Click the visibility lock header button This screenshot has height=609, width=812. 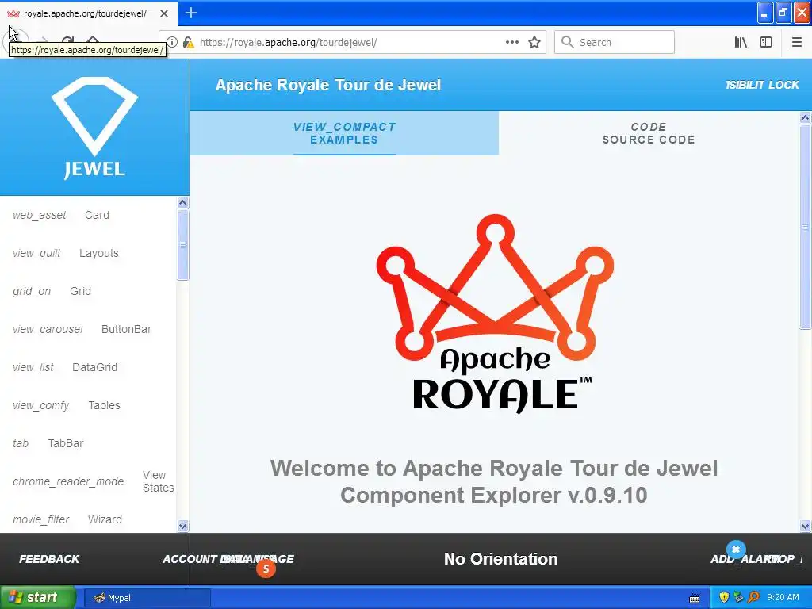(x=762, y=85)
